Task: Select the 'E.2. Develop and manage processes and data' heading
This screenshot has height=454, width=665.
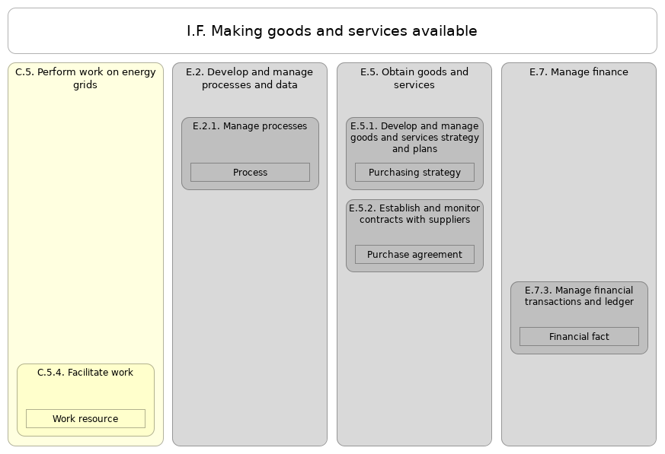Action: coord(249,78)
